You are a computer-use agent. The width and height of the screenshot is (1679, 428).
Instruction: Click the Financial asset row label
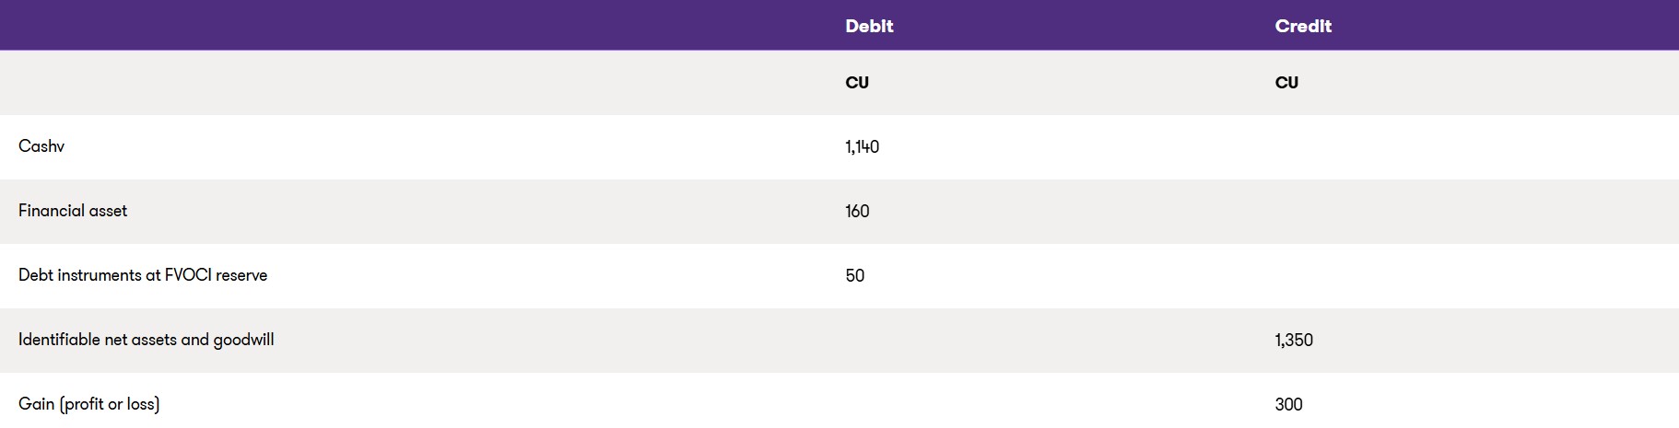tap(73, 211)
